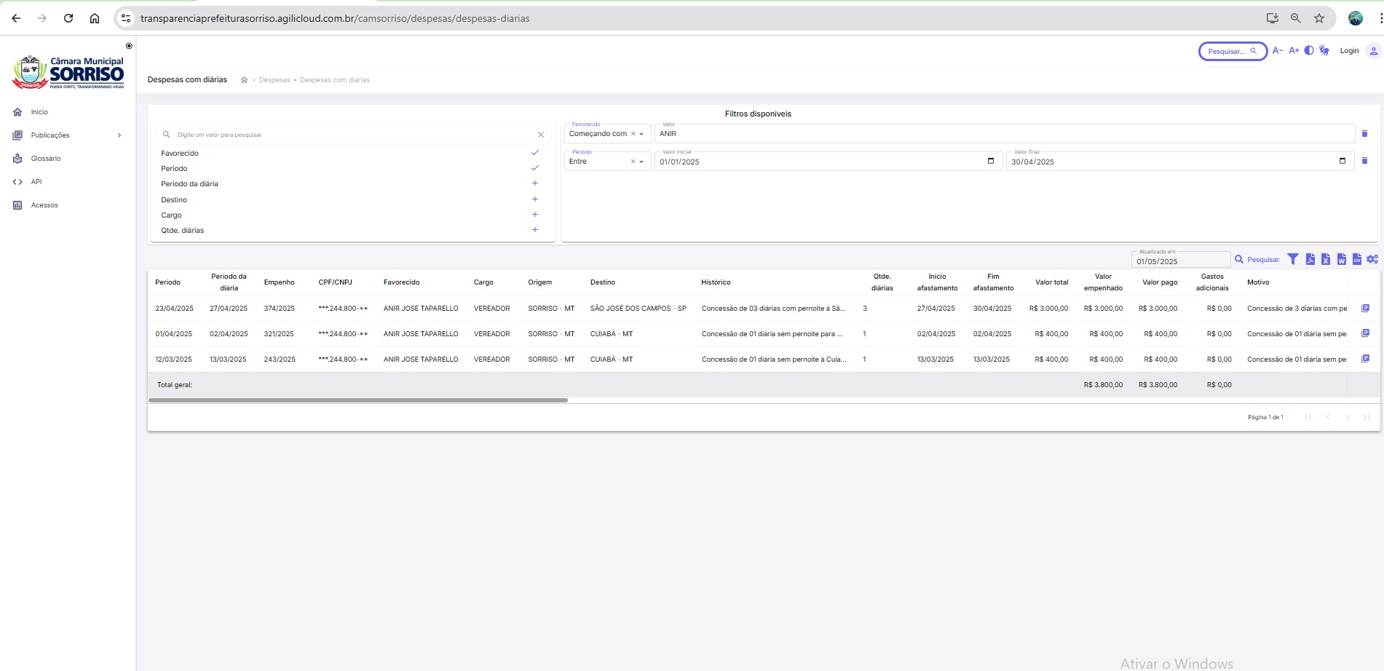Export the table as CSV file
The height and width of the screenshot is (671, 1384).
pyautogui.click(x=1356, y=259)
